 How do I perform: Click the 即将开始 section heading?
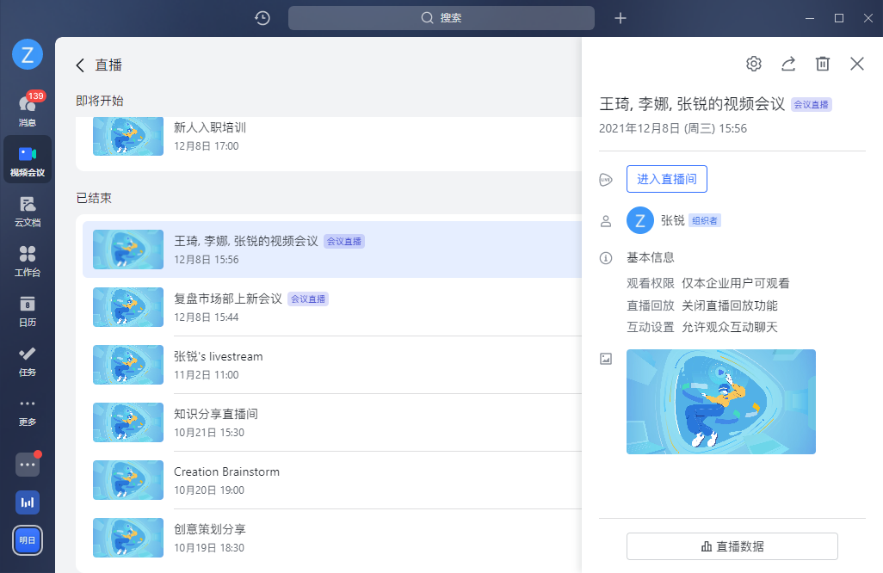(x=100, y=101)
